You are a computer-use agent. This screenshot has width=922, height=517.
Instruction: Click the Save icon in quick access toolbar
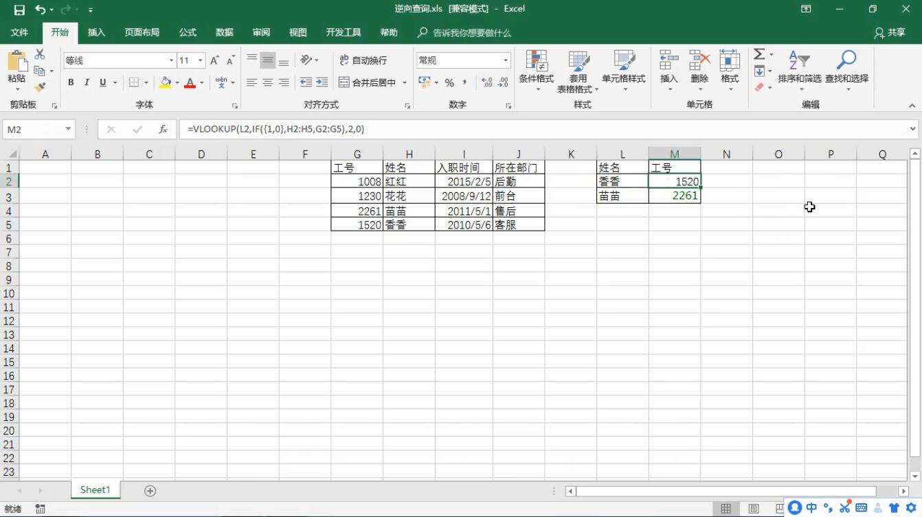point(19,10)
